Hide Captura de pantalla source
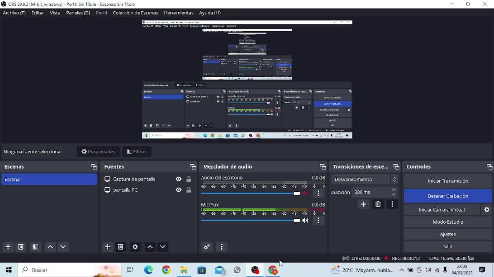494x277 pixels. point(179,179)
